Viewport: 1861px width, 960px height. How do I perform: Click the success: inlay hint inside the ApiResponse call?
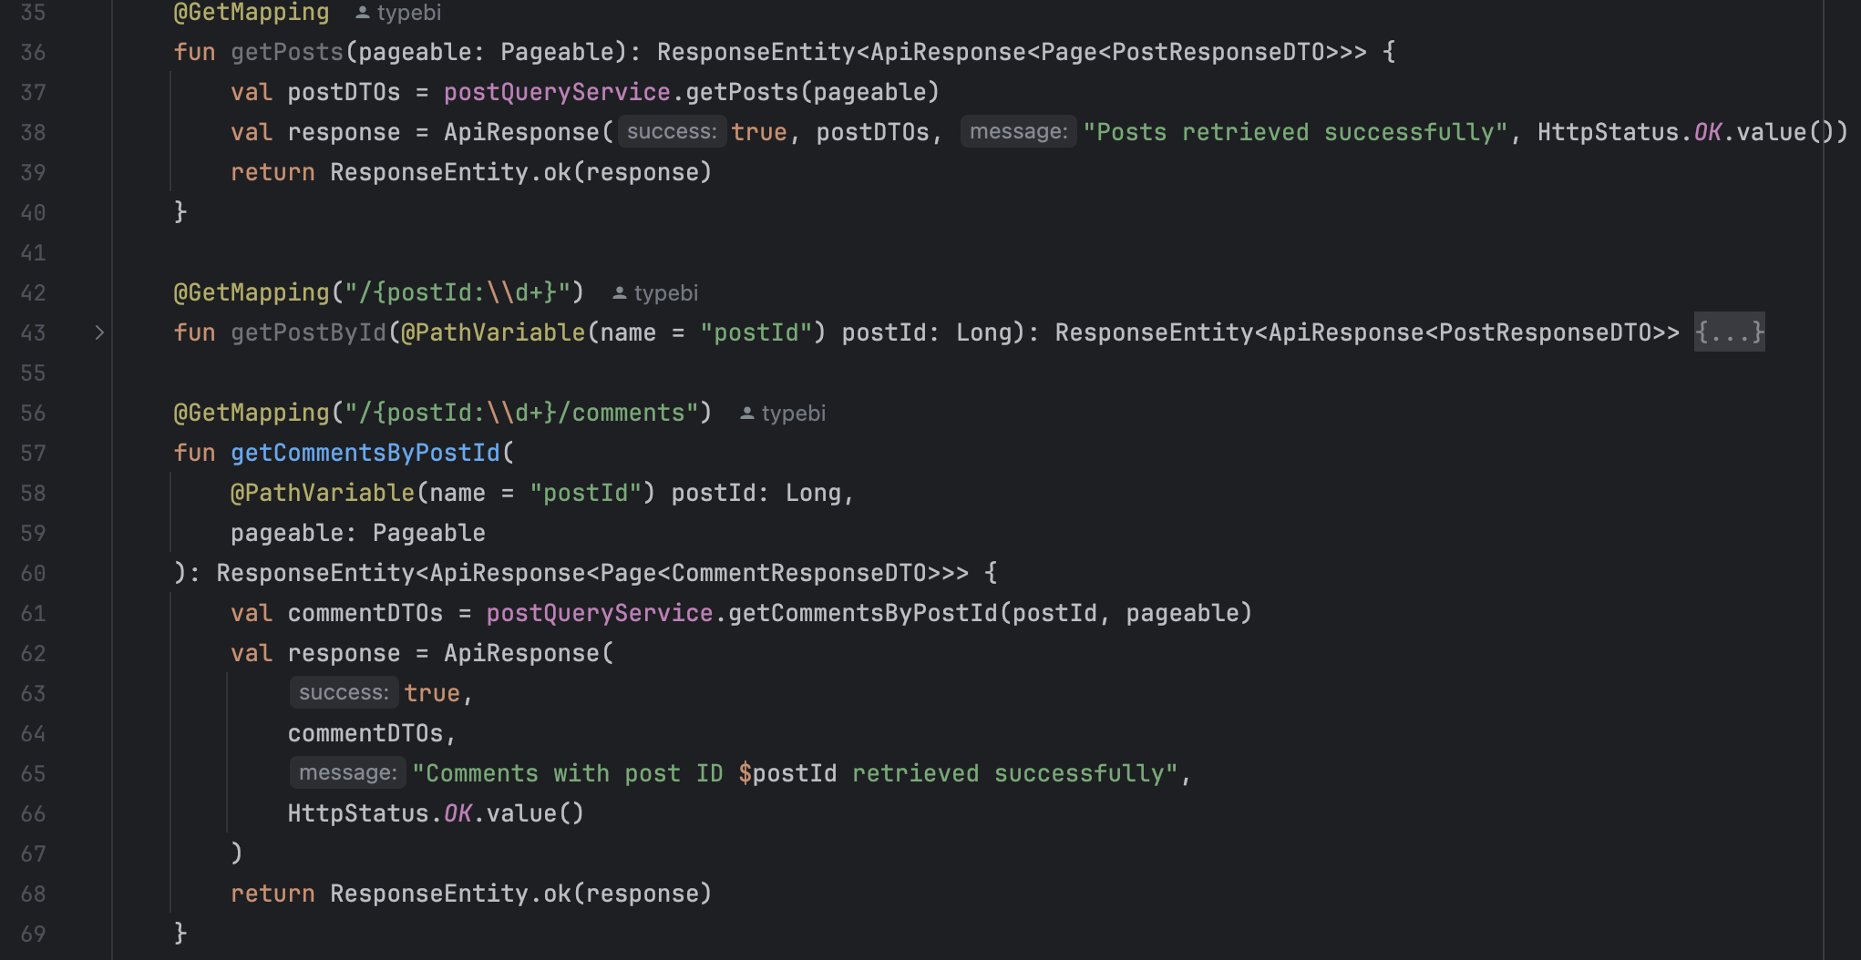tap(344, 692)
